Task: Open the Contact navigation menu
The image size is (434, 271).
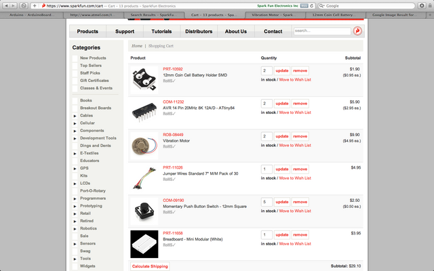Action: point(273,31)
